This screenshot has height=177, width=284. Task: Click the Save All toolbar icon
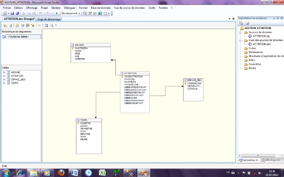tap(17, 13)
